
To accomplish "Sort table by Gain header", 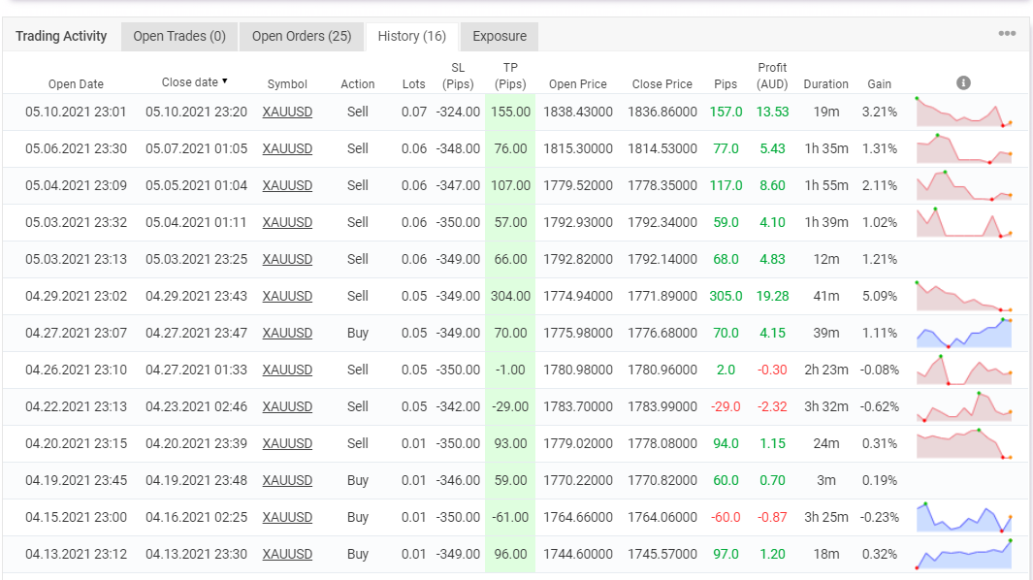I will (x=880, y=83).
